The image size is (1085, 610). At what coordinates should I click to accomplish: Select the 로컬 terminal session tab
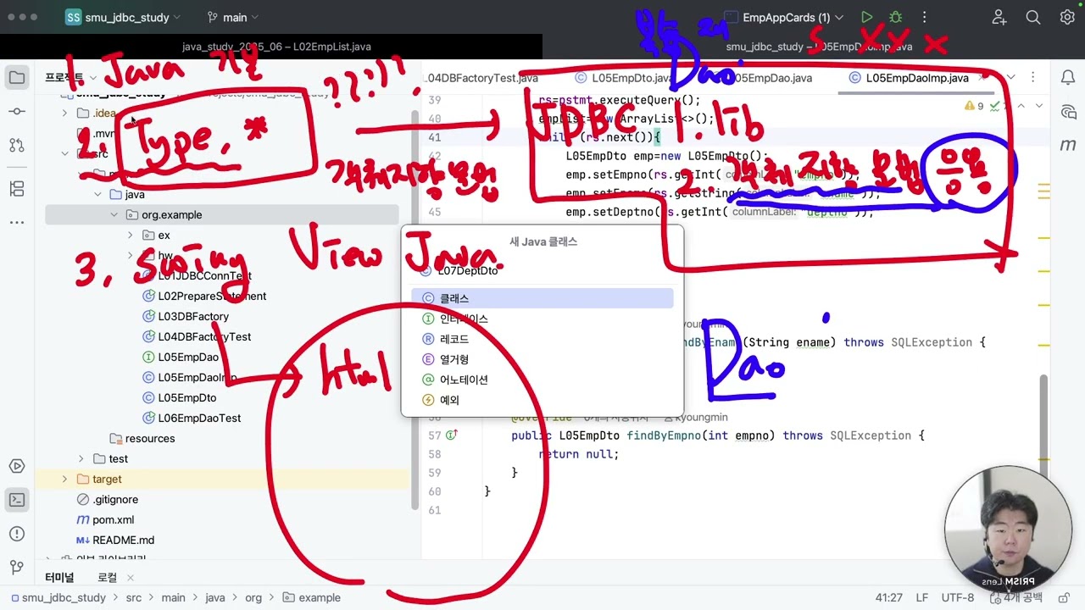[108, 578]
